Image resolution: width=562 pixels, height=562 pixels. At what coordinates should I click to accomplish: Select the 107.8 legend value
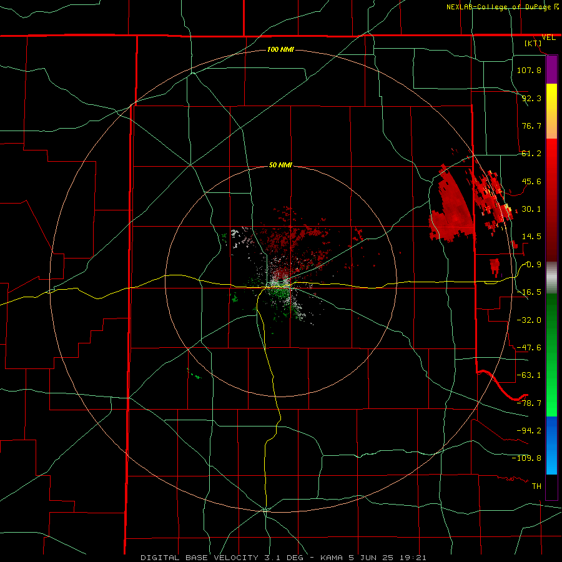pos(529,70)
